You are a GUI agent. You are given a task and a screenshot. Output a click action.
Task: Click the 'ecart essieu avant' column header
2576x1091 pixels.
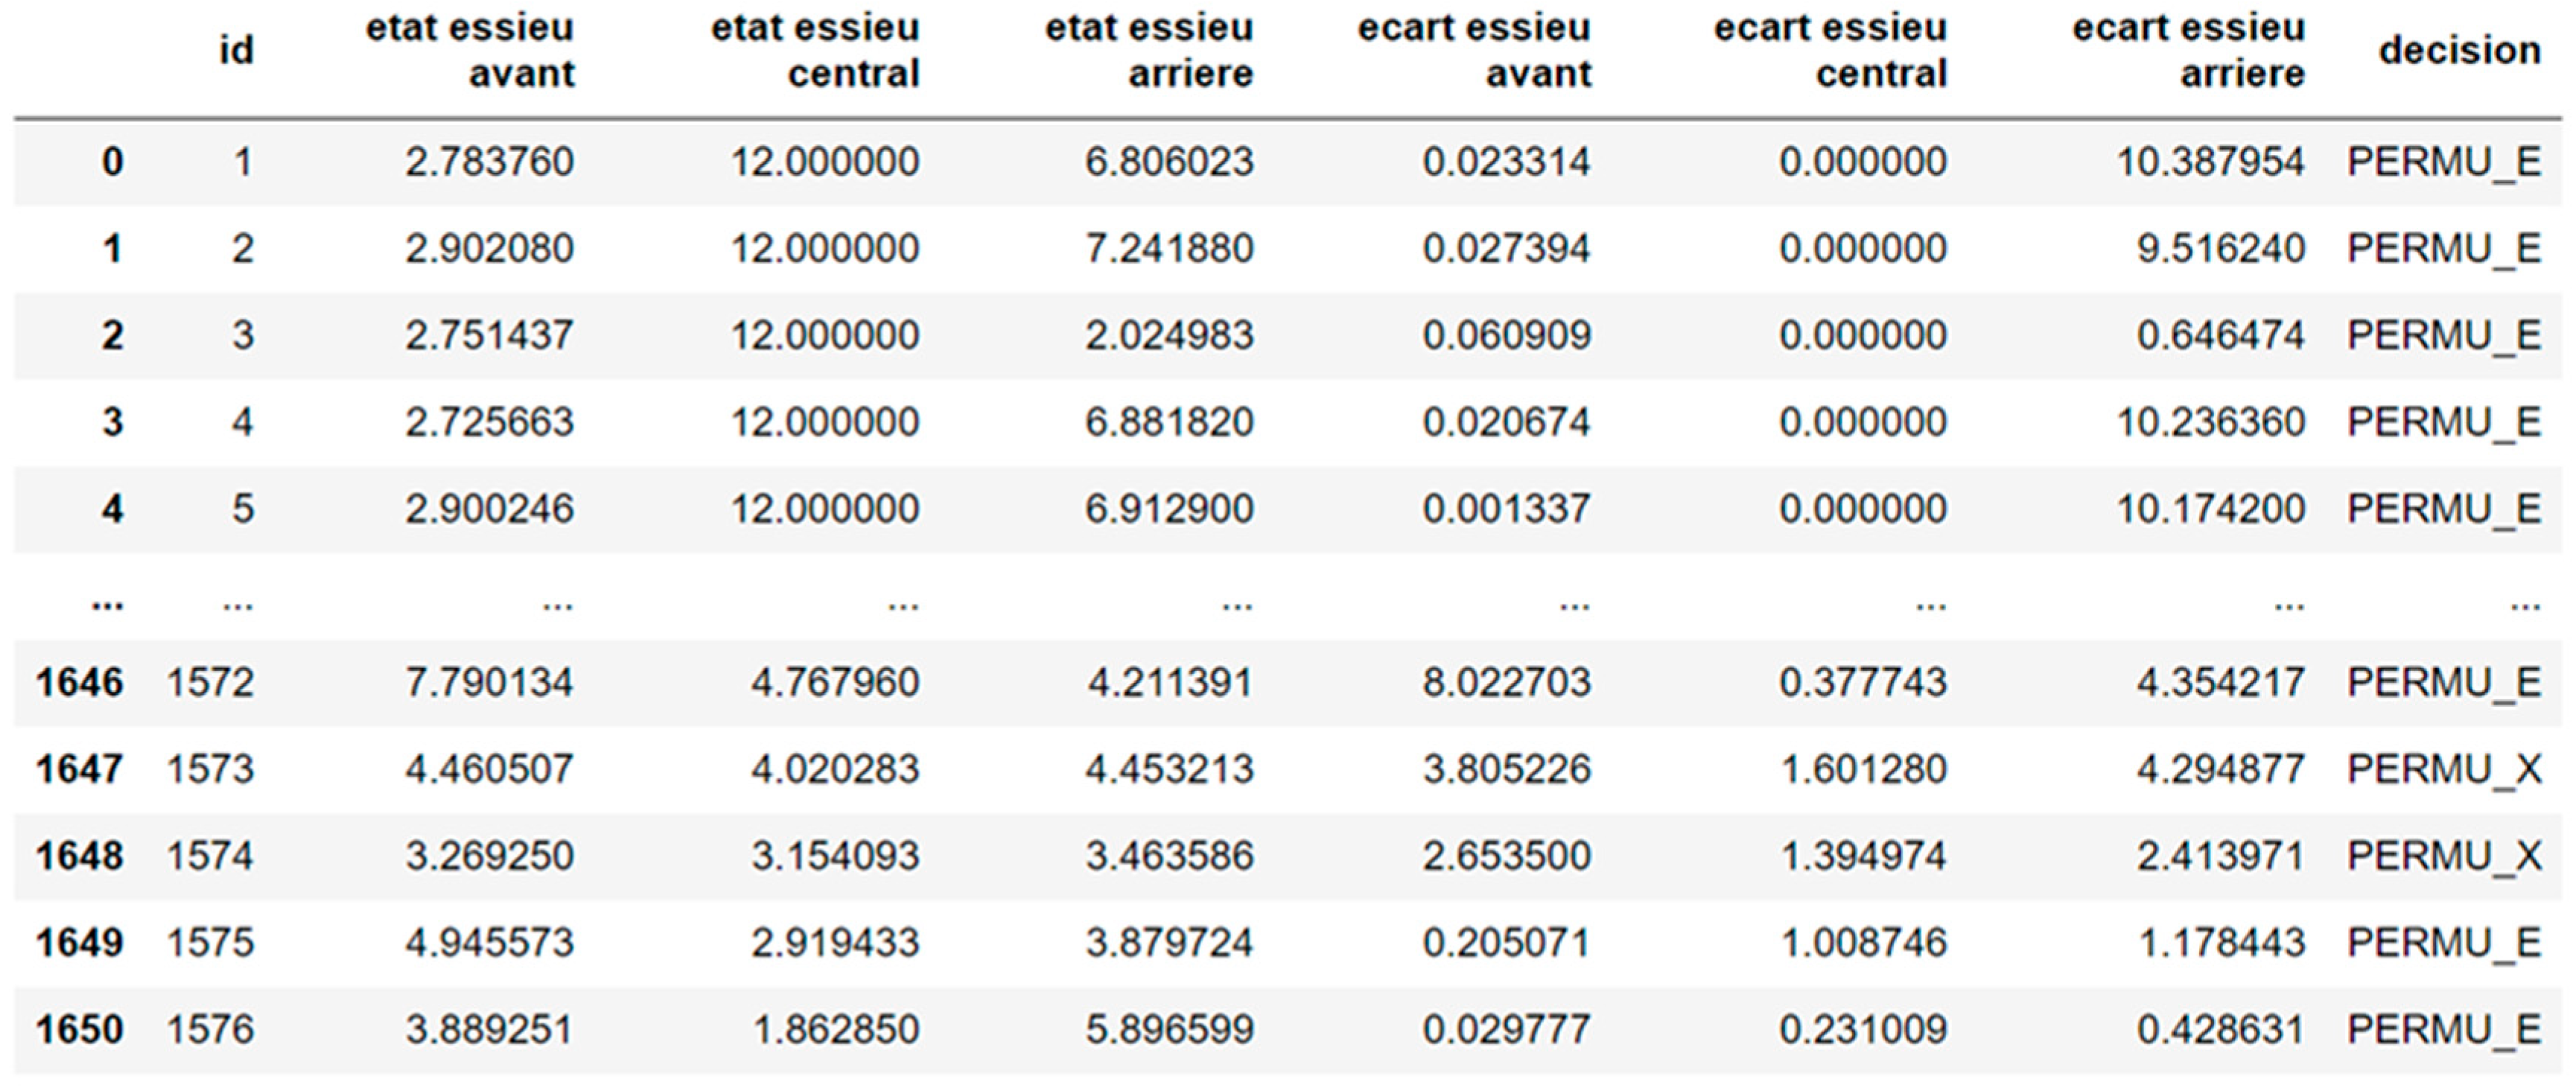pyautogui.click(x=1474, y=50)
